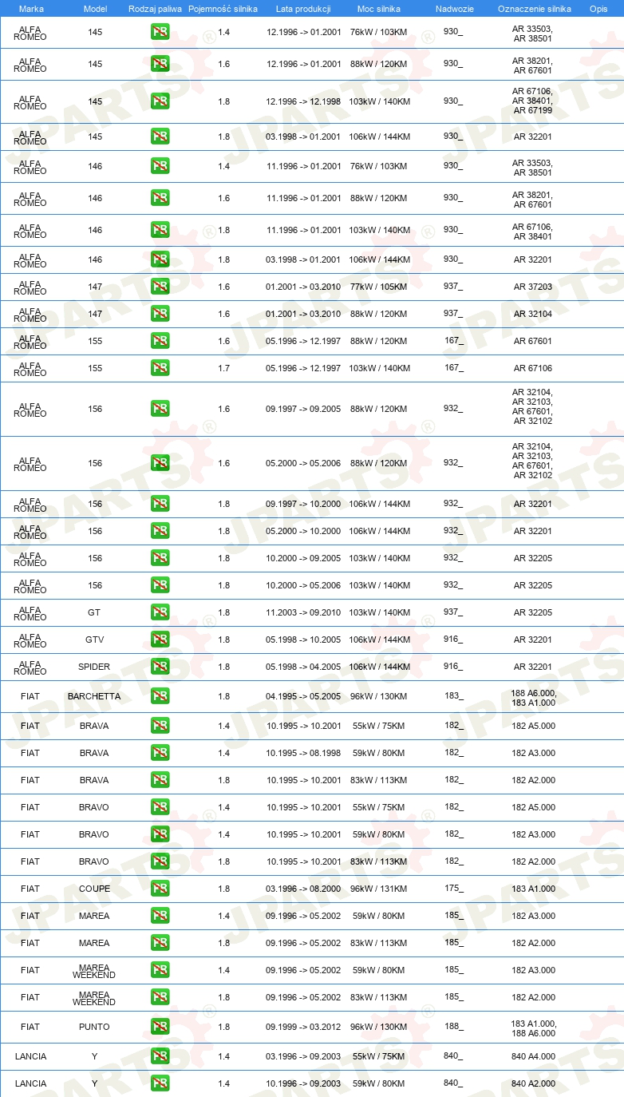The width and height of the screenshot is (624, 1097).
Task: Click the Pojemność silnika column header
Action: tap(223, 8)
